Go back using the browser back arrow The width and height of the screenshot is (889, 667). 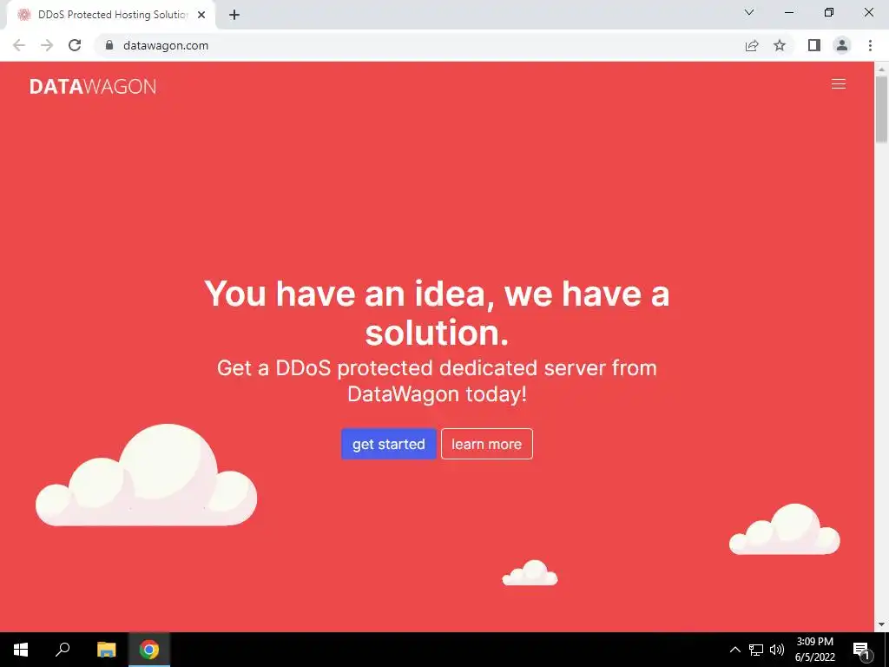[19, 45]
